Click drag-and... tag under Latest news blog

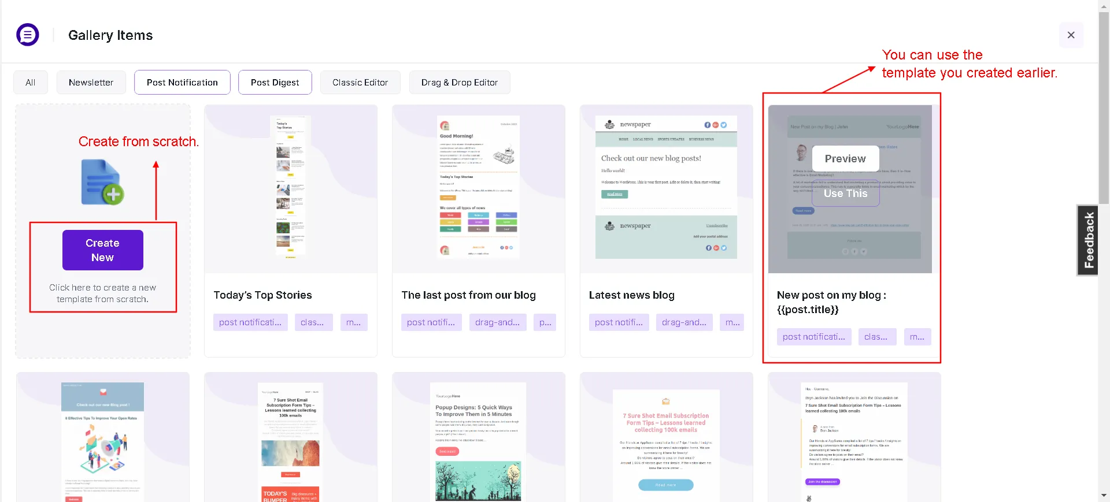(684, 322)
